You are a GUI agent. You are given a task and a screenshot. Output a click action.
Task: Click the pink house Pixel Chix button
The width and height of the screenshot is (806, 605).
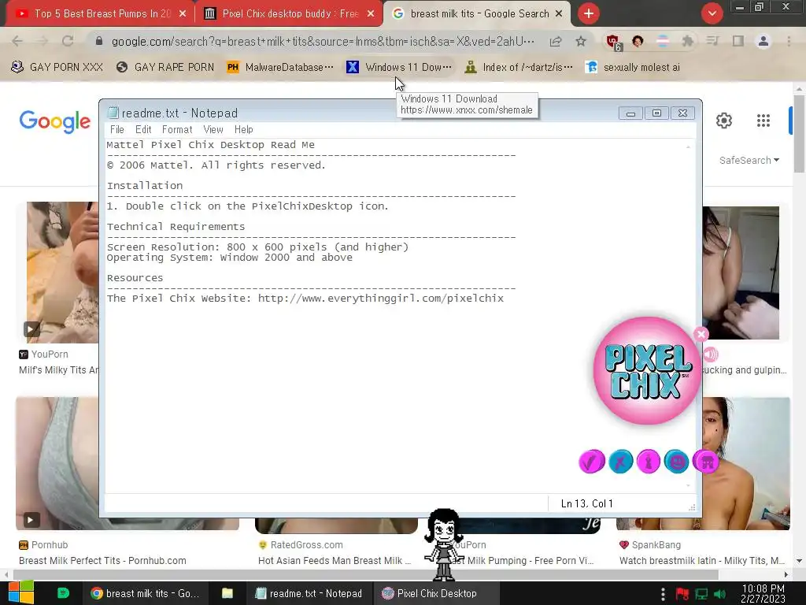point(705,462)
